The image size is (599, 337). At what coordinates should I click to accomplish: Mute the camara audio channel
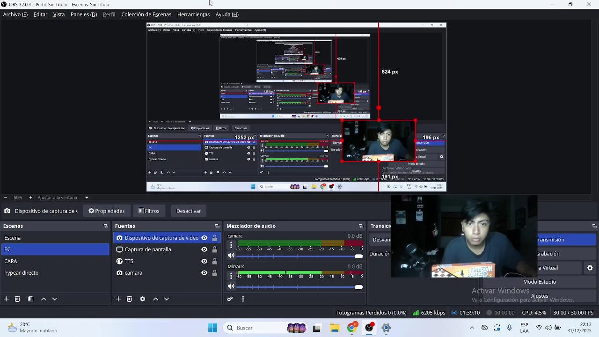231,256
